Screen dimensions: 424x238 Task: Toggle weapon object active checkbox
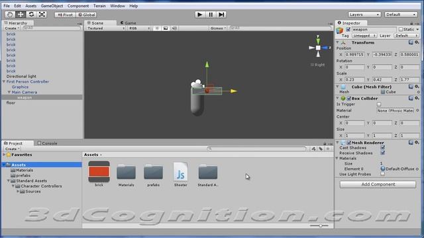(348, 29)
